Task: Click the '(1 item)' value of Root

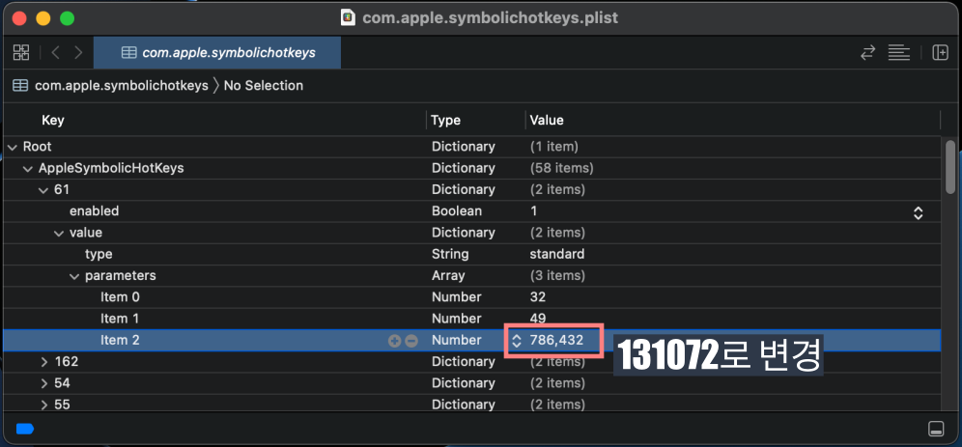Action: 554,147
